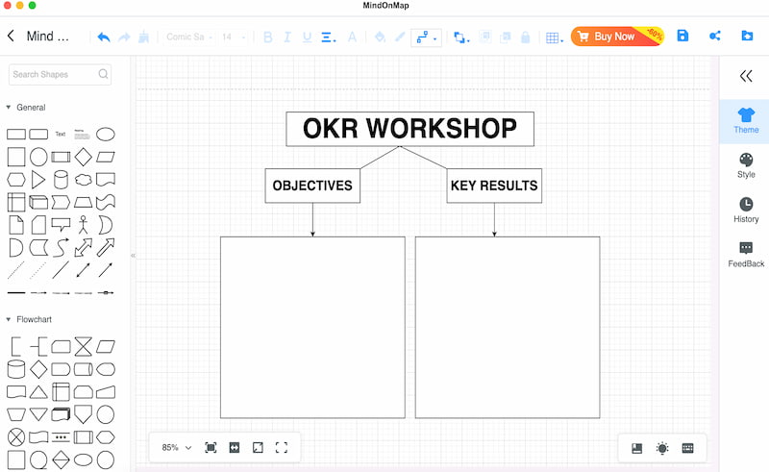
Task: Click the fullscreen corners icon
Action: point(282,447)
